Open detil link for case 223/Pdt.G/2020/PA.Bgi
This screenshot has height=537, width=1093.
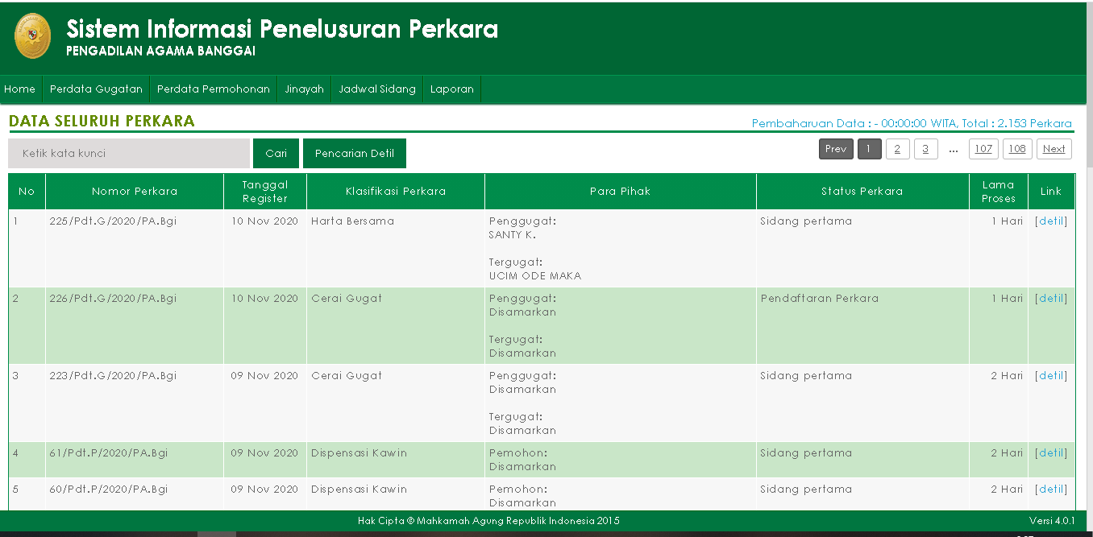(1051, 375)
